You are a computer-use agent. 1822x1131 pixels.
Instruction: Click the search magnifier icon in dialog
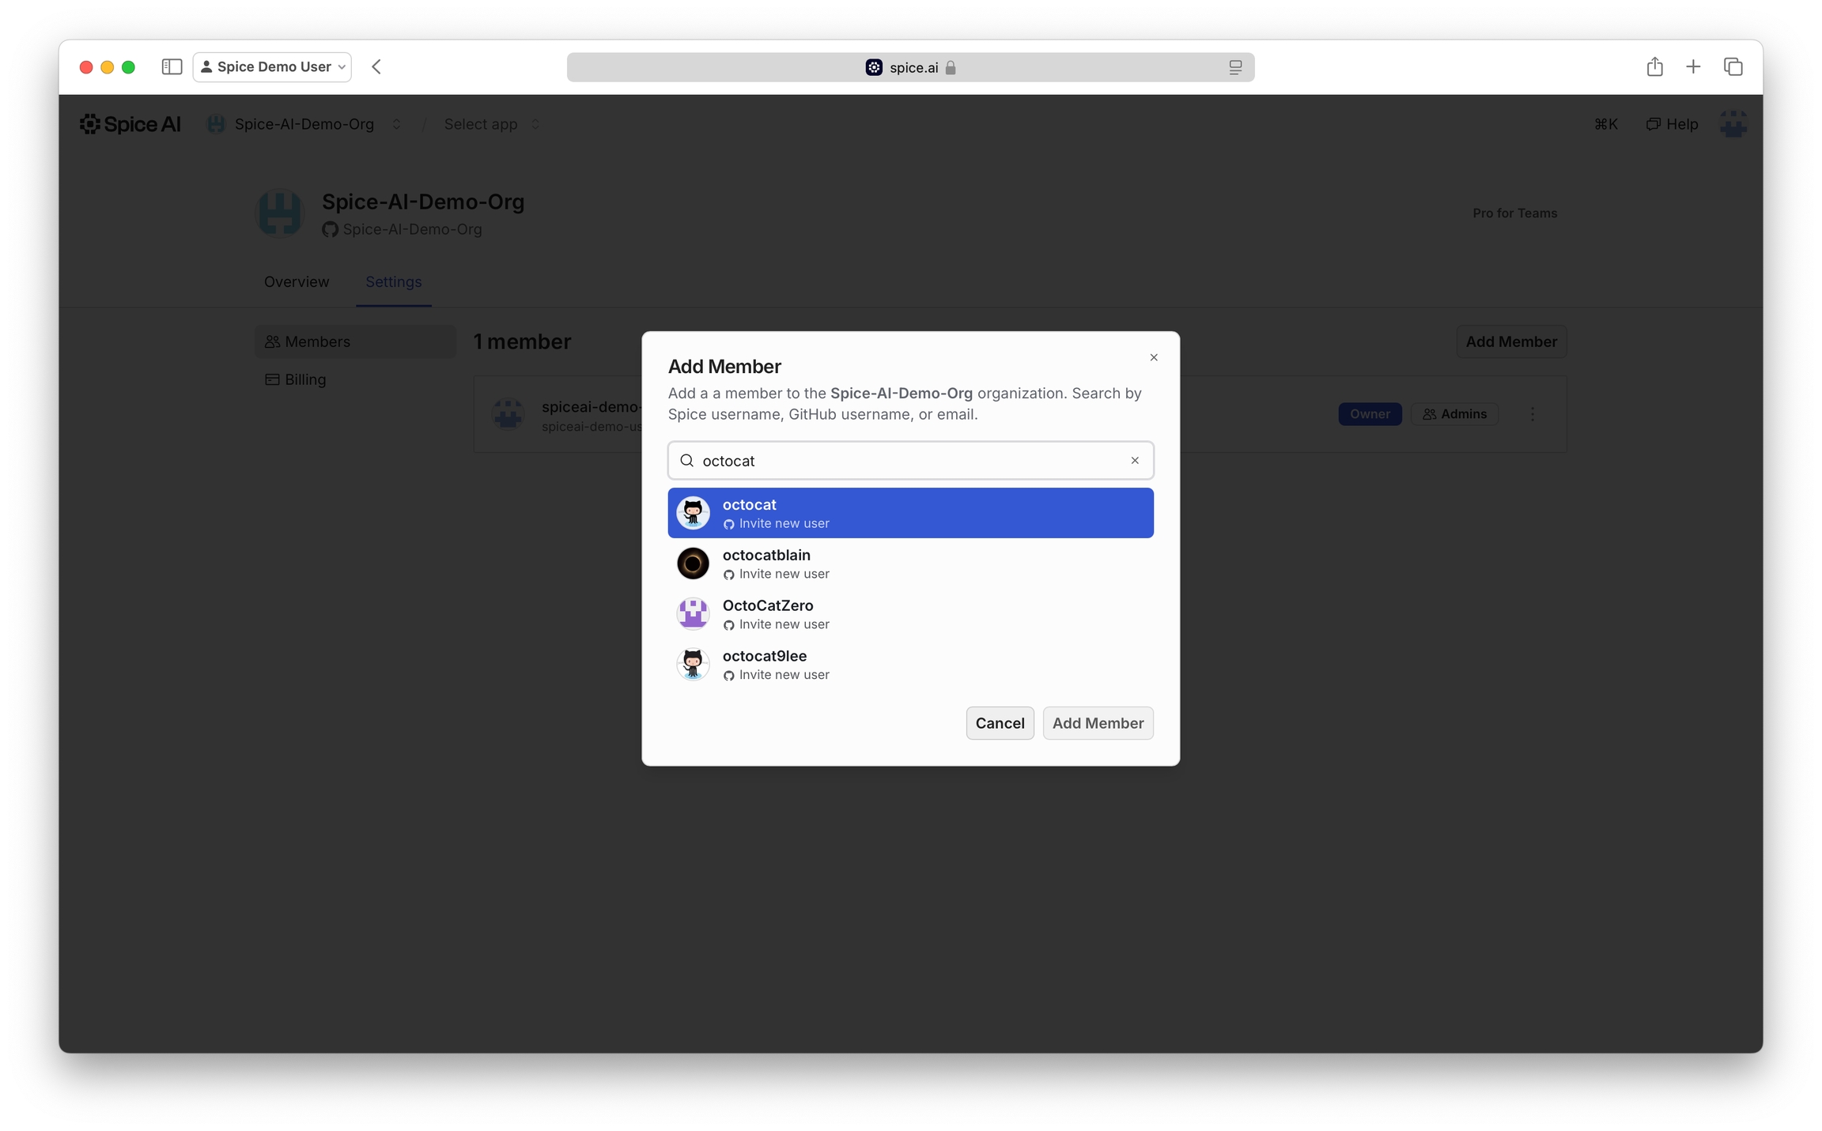pyautogui.click(x=686, y=460)
